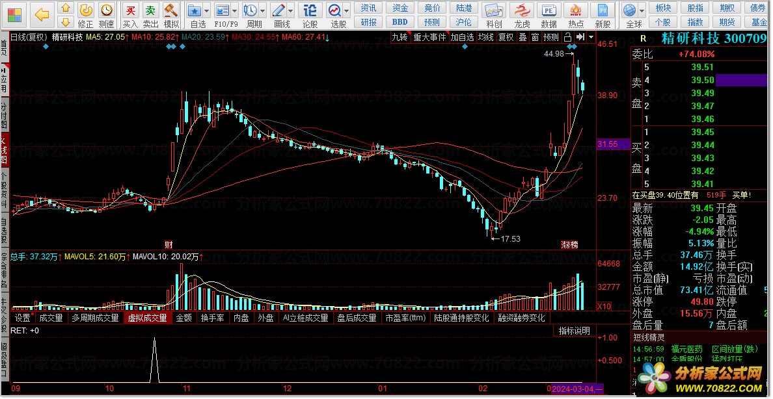The height and width of the screenshot is (399, 773).
Task: Expand the 全球 globe dropdown arrow
Action: pos(642,10)
